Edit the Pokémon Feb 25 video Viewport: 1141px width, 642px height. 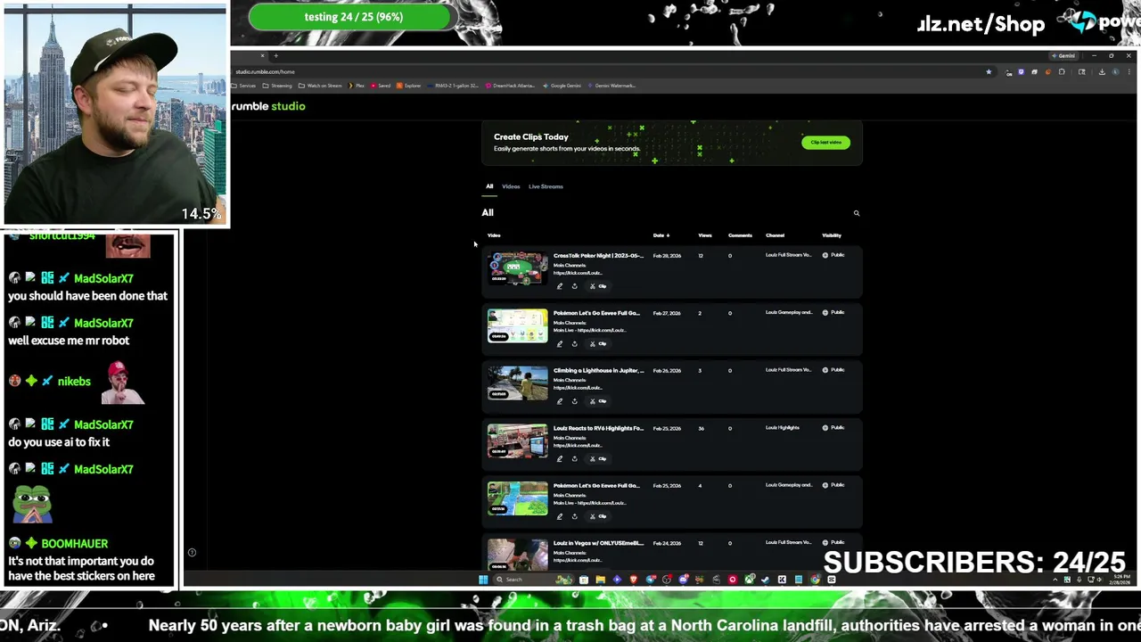coord(560,516)
